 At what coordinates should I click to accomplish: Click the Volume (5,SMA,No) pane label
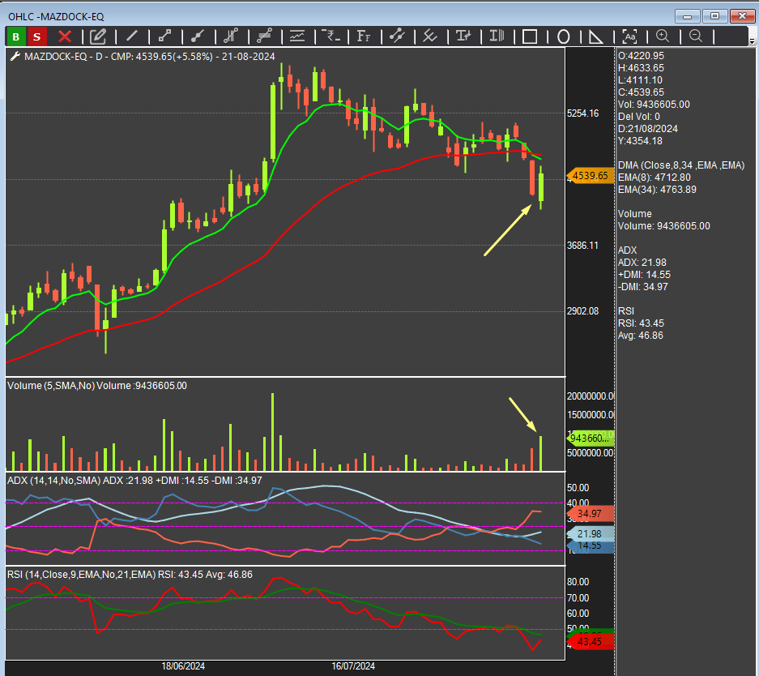pyautogui.click(x=51, y=386)
